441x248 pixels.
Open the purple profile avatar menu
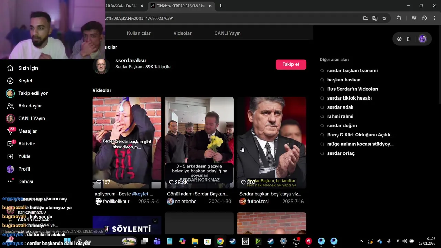click(422, 39)
